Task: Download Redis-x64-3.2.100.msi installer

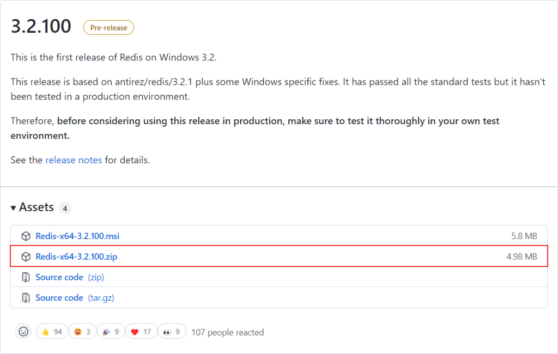Action: tap(77, 236)
